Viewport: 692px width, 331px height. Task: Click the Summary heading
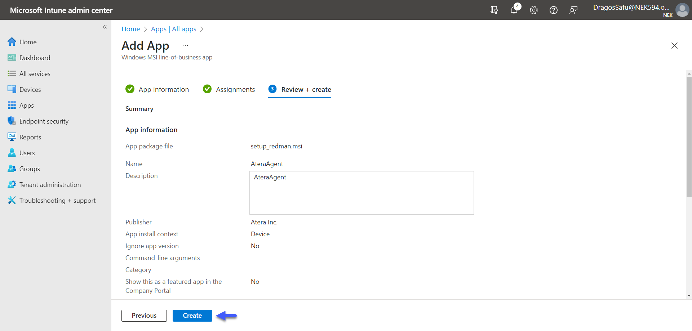point(139,109)
